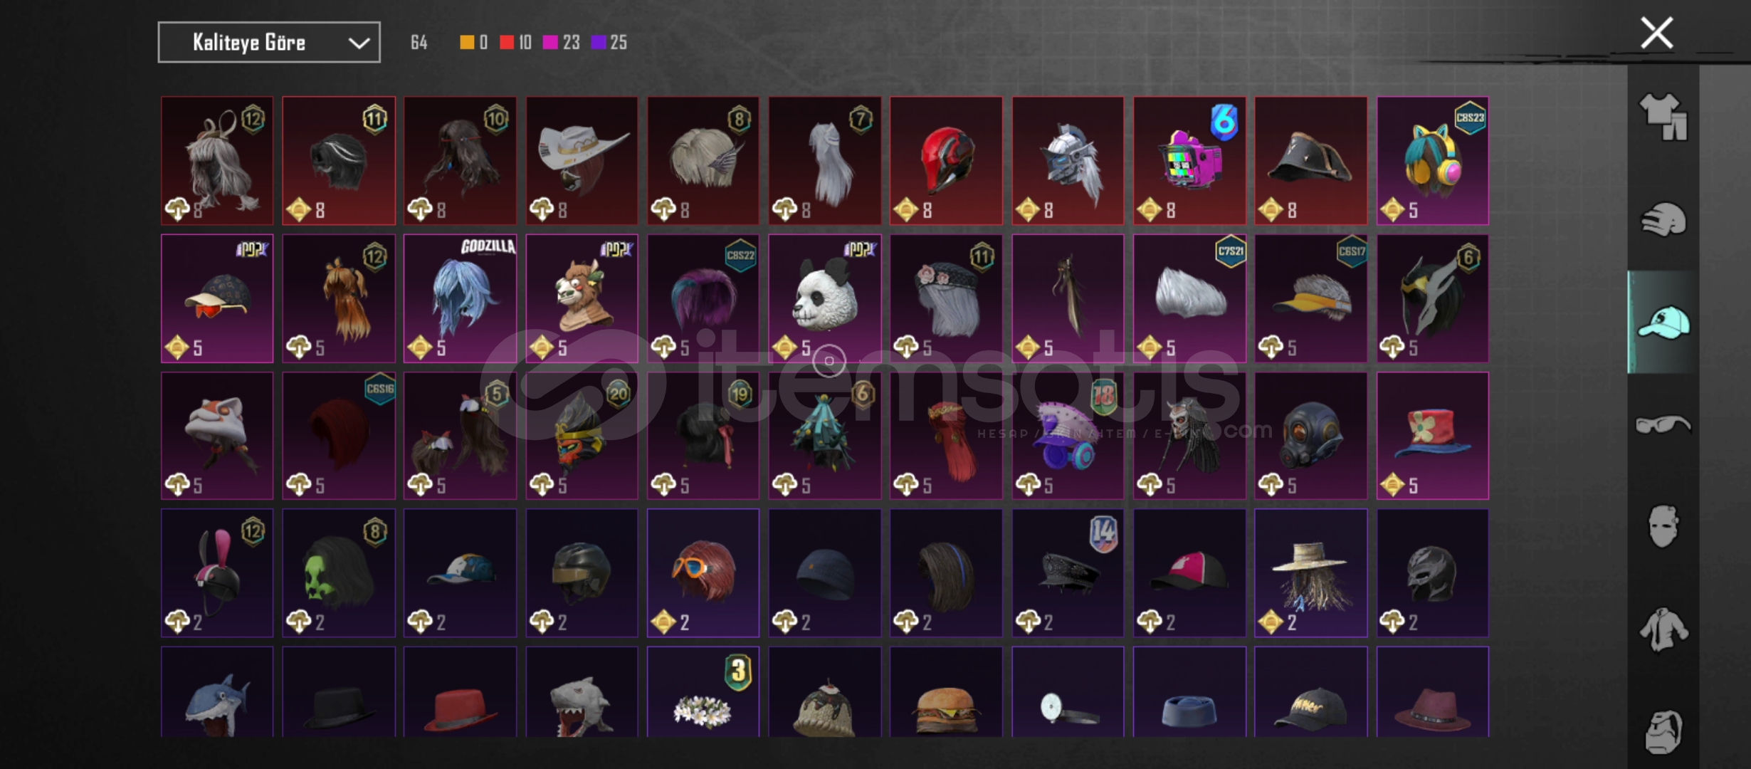The image size is (1751, 769).
Task: Pick the hamburger hat item
Action: (x=946, y=692)
